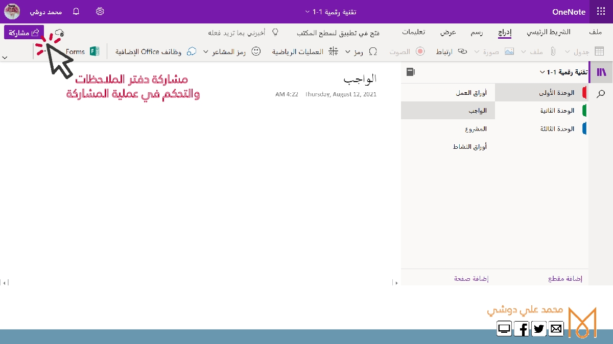
Task: Collapse the ribbon using the chevron
Action: pos(5,58)
